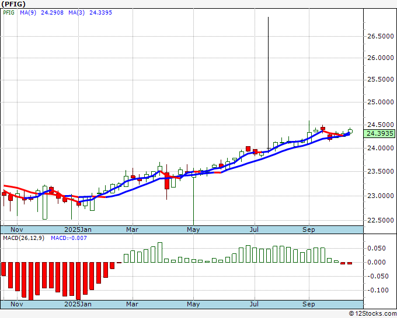Click the tallest green MACD histogram bar
The width and height of the screenshot is (397, 318).
click(159, 253)
